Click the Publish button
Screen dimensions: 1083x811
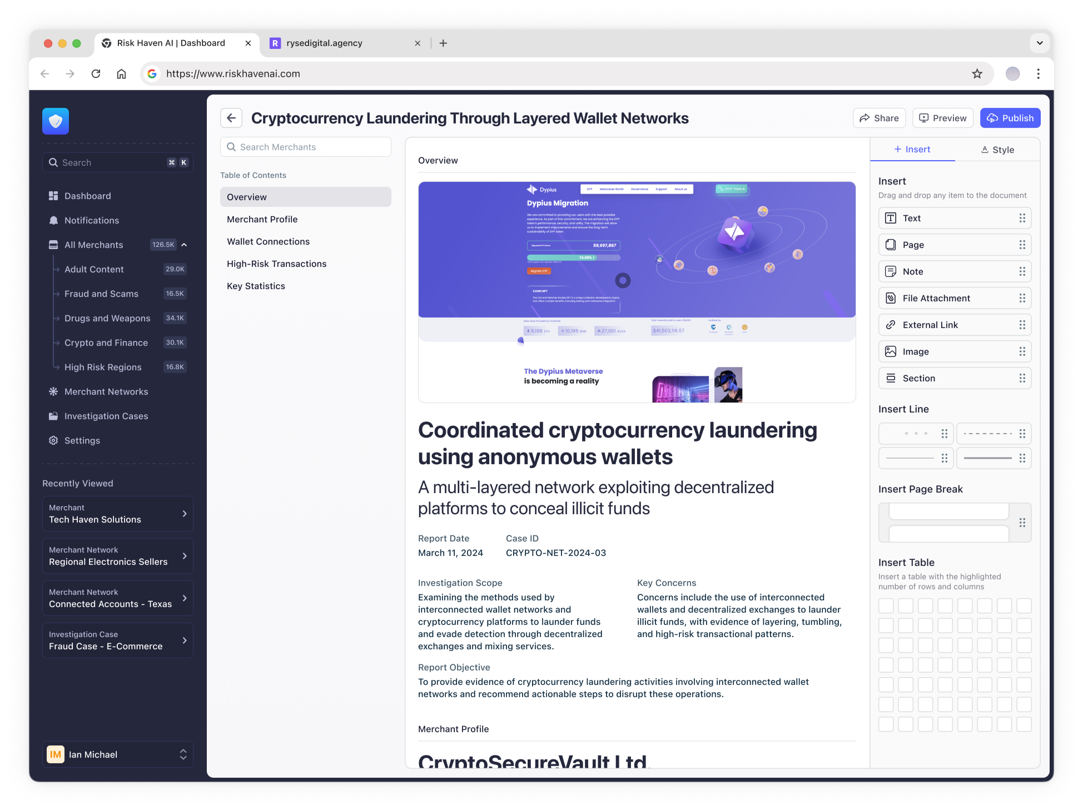click(x=1010, y=118)
